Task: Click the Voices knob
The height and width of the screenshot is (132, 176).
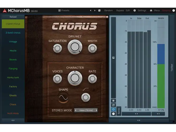Action: [x=57, y=79]
